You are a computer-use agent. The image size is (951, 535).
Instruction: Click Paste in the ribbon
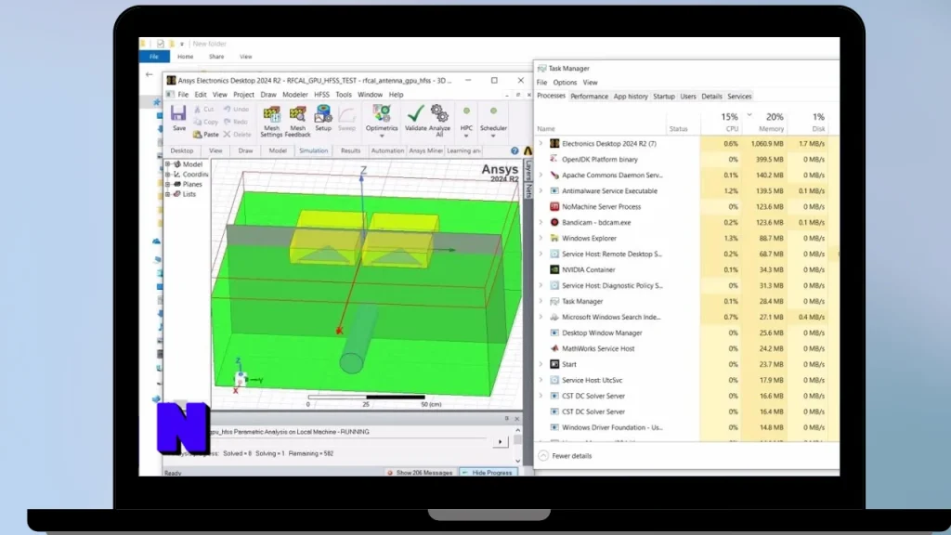click(x=205, y=134)
